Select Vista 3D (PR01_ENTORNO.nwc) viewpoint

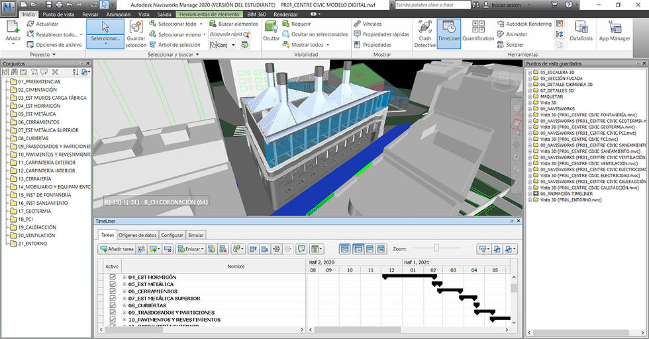(x=571, y=200)
